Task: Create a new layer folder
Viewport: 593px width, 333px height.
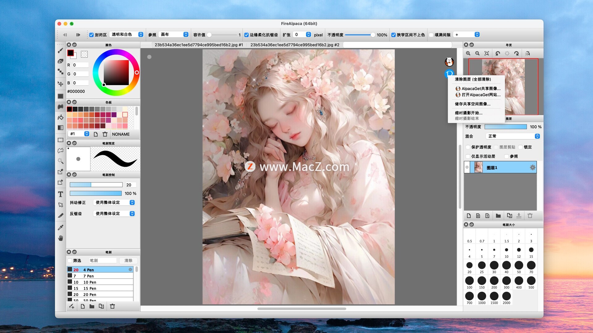Action: 498,216
